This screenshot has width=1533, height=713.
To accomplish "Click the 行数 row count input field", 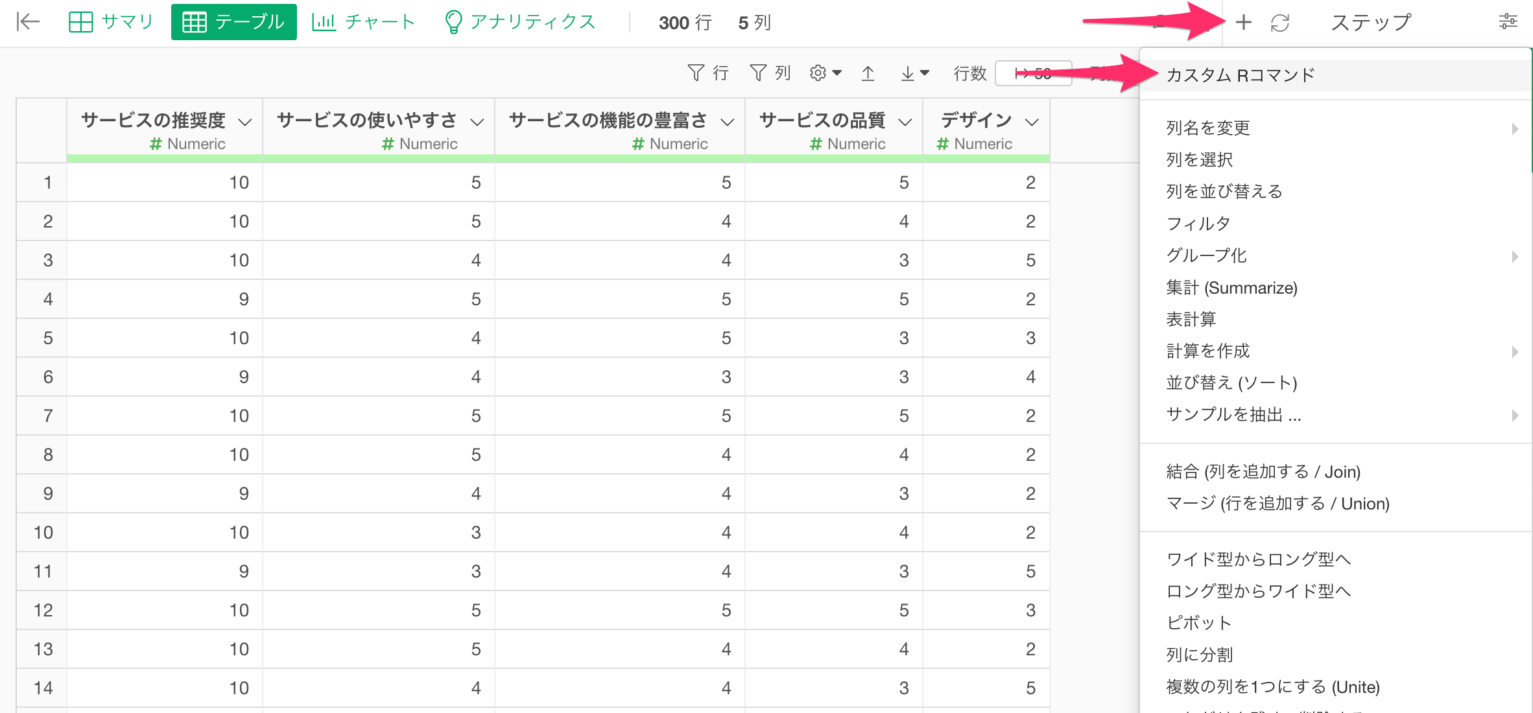I will (x=1034, y=73).
